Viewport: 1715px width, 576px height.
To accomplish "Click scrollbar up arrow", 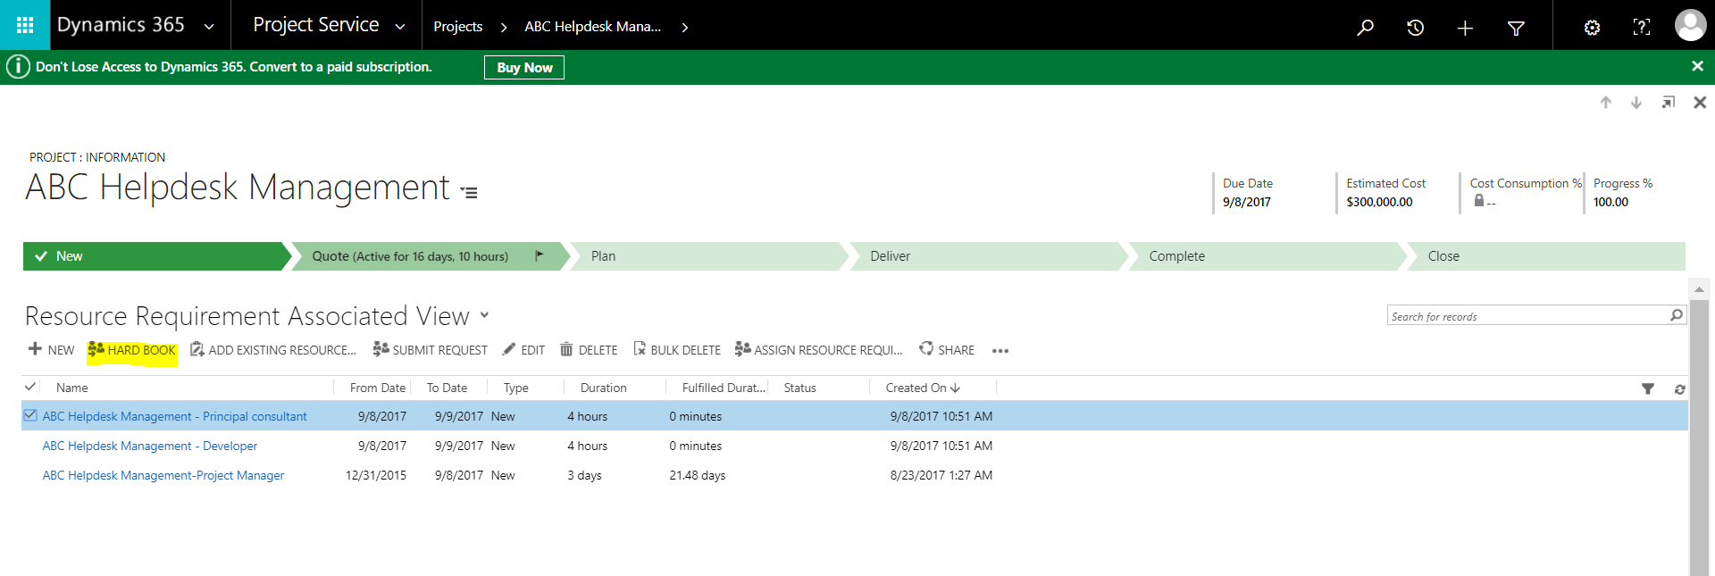I will point(1699,289).
